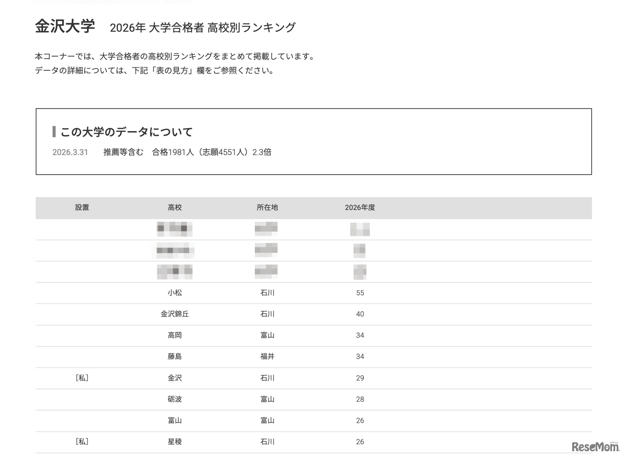The height and width of the screenshot is (458, 626).
Task: Click the date 2026.3.31
Action: pos(70,152)
